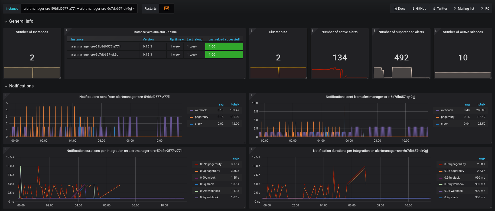Open the GitHub info icon link

(419, 9)
